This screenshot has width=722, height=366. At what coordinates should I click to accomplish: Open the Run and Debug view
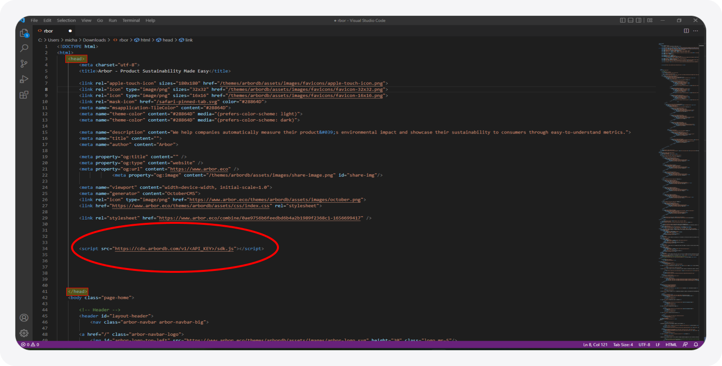click(24, 79)
